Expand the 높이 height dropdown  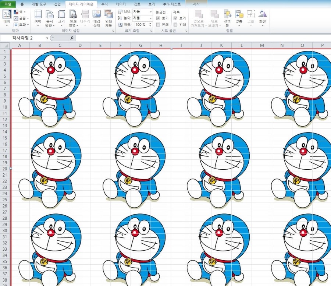[x=150, y=18]
